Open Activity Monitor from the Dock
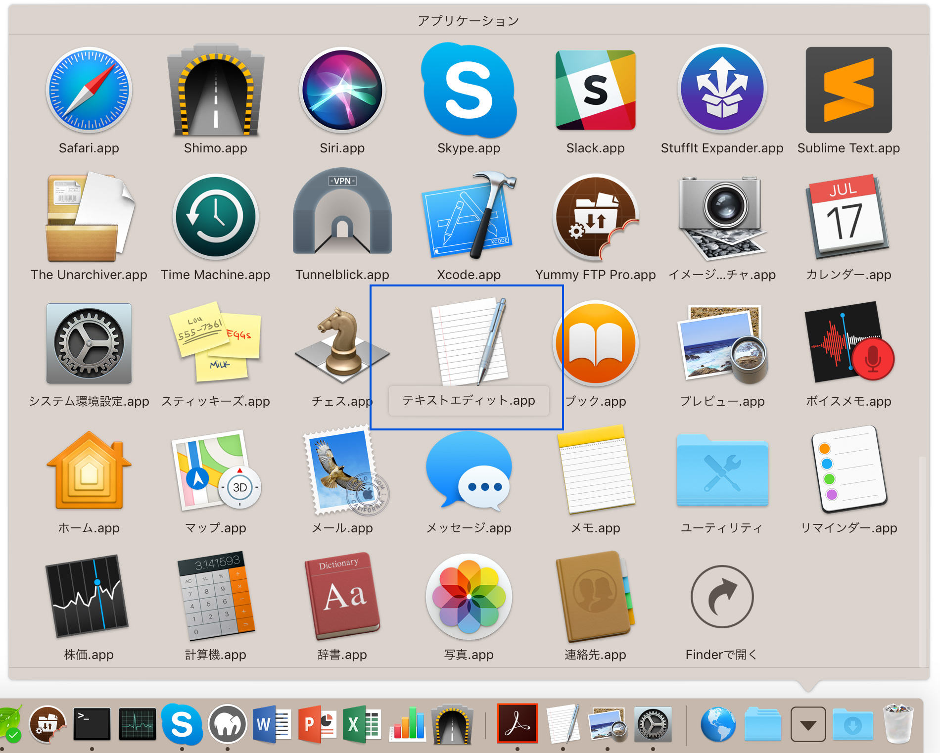Screen dimensions: 940x753 click(137, 724)
